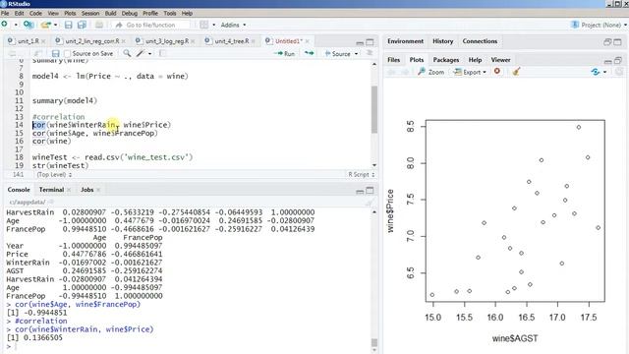
Task: Show document outline icon in the editor
Action: click(370, 53)
